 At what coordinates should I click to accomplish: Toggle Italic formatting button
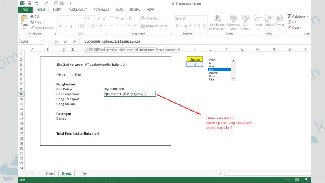[x=66, y=26]
